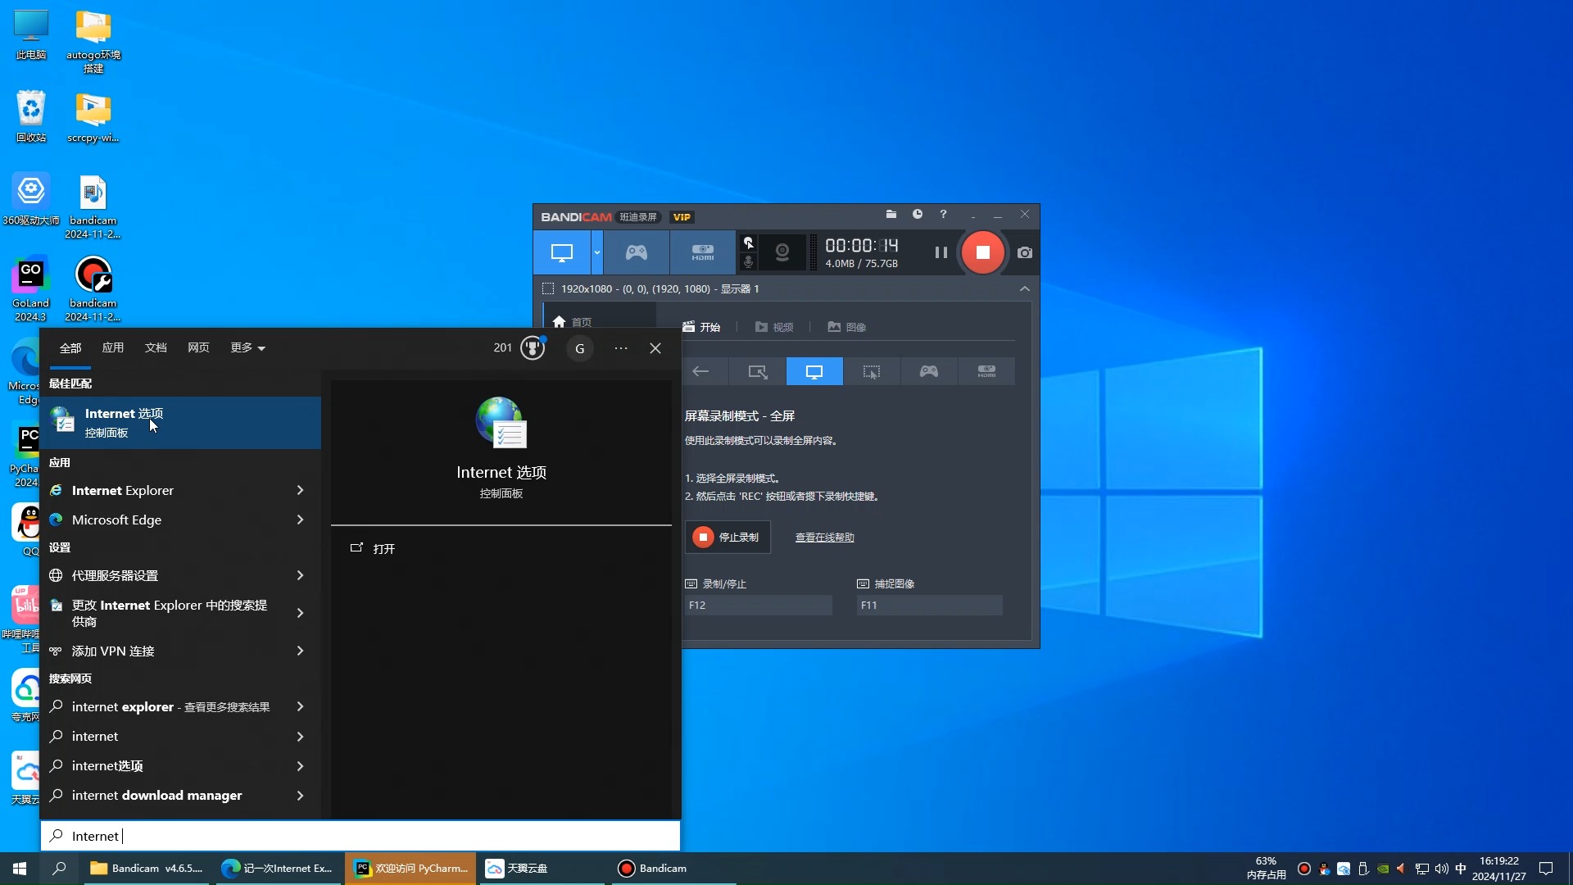Screen dimensions: 1573x885
Task: Open screen mode dropdown arrow in Bandicam
Action: tap(596, 252)
